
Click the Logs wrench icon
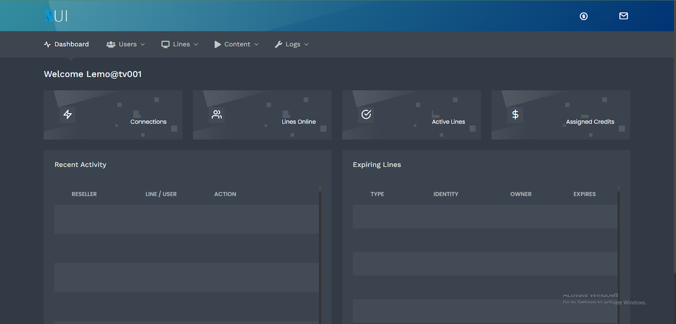click(x=278, y=44)
